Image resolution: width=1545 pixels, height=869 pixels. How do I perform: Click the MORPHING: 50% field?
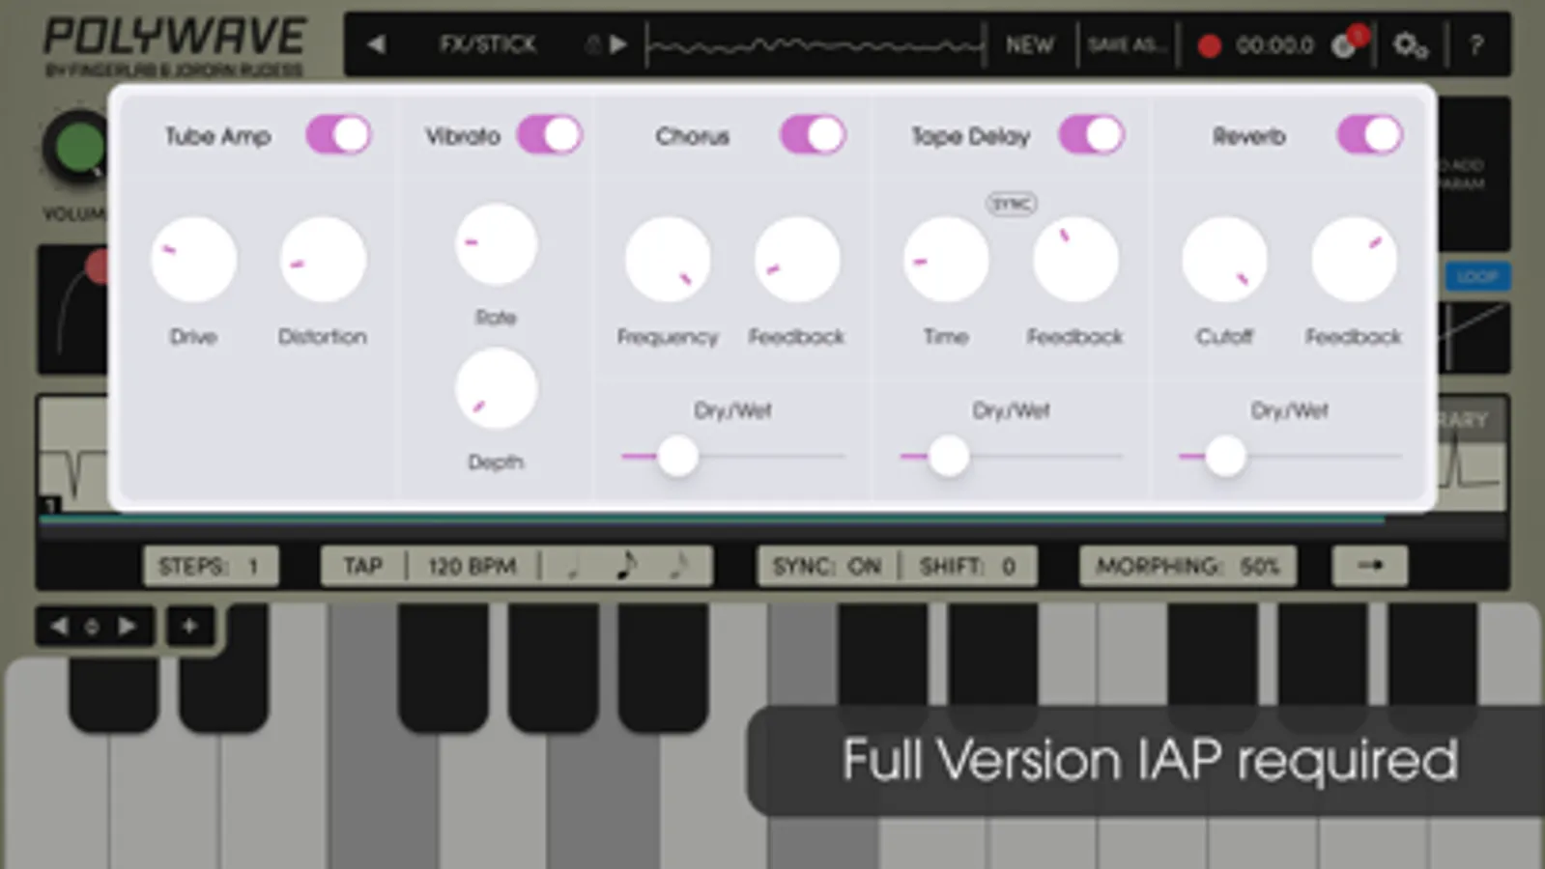coord(1187,566)
